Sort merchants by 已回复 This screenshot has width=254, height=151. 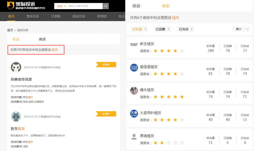pos(162,29)
